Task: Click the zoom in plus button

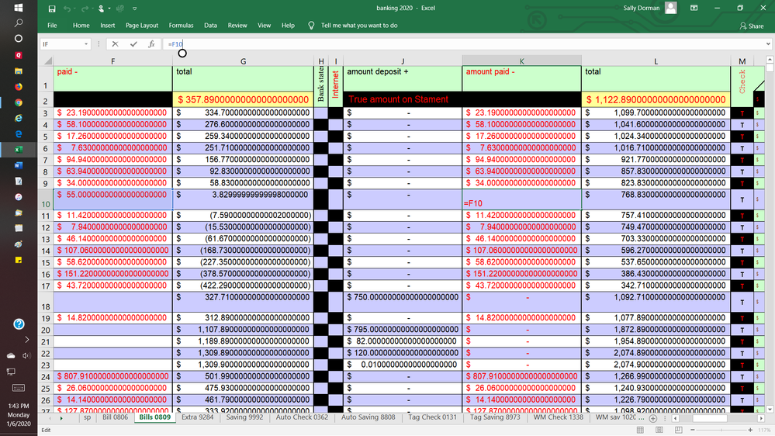Action: click(x=750, y=430)
